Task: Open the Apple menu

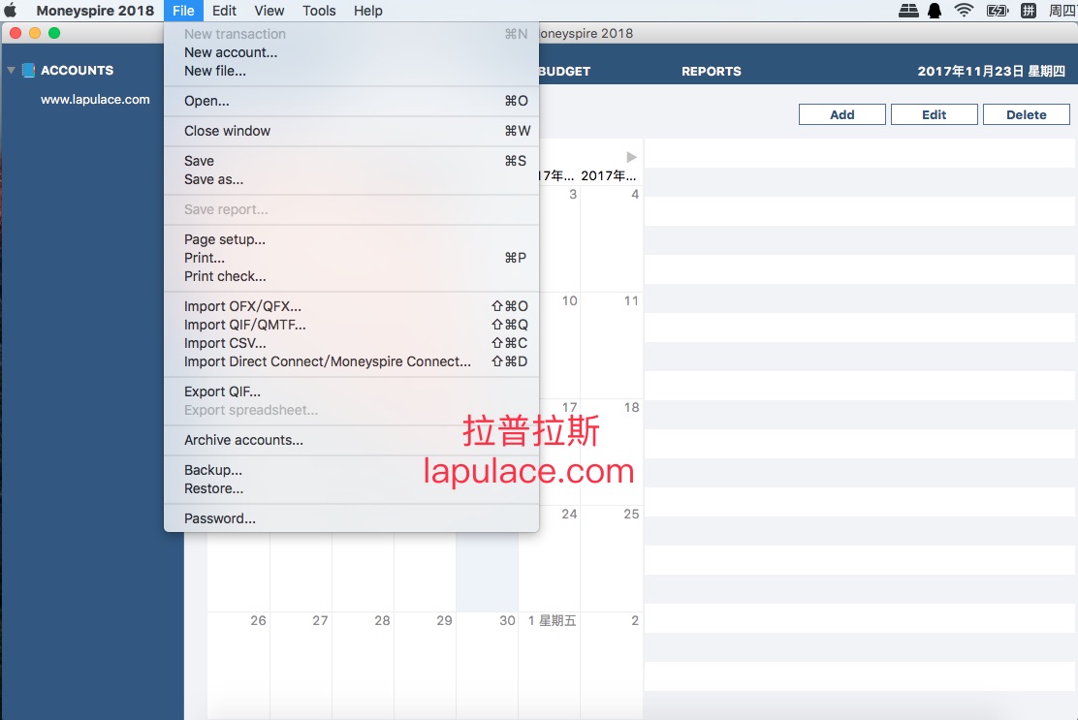Action: click(11, 11)
